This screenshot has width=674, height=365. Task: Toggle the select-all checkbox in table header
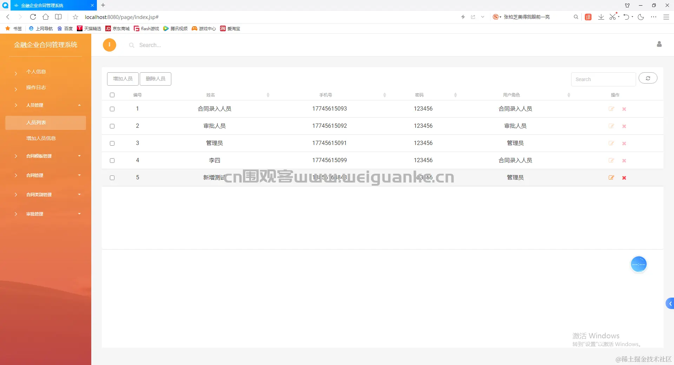click(x=112, y=95)
